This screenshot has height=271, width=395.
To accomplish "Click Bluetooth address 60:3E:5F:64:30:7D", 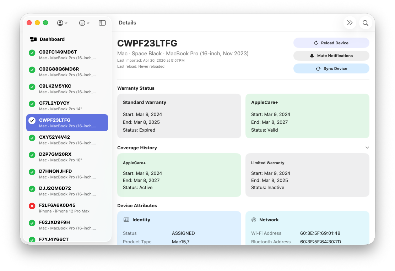I will (320, 242).
